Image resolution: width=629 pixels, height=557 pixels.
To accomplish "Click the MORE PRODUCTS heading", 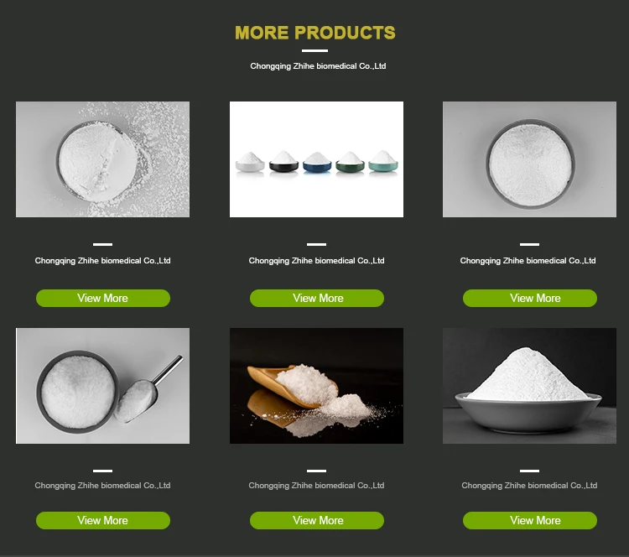I will [x=315, y=33].
